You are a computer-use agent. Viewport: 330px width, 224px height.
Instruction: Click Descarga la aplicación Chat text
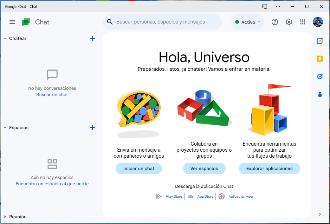click(204, 186)
